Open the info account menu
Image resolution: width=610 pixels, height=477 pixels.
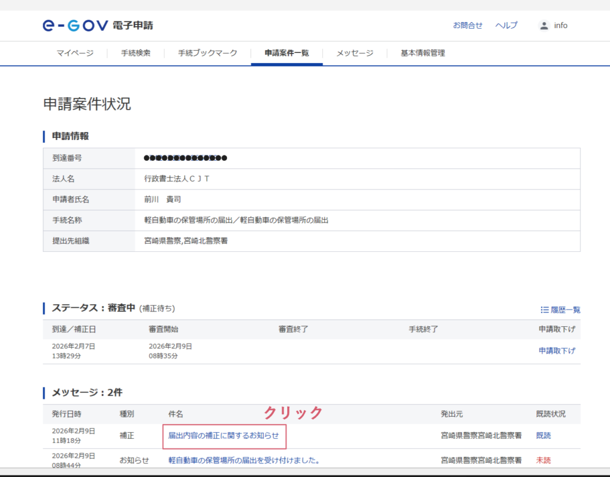561,26
